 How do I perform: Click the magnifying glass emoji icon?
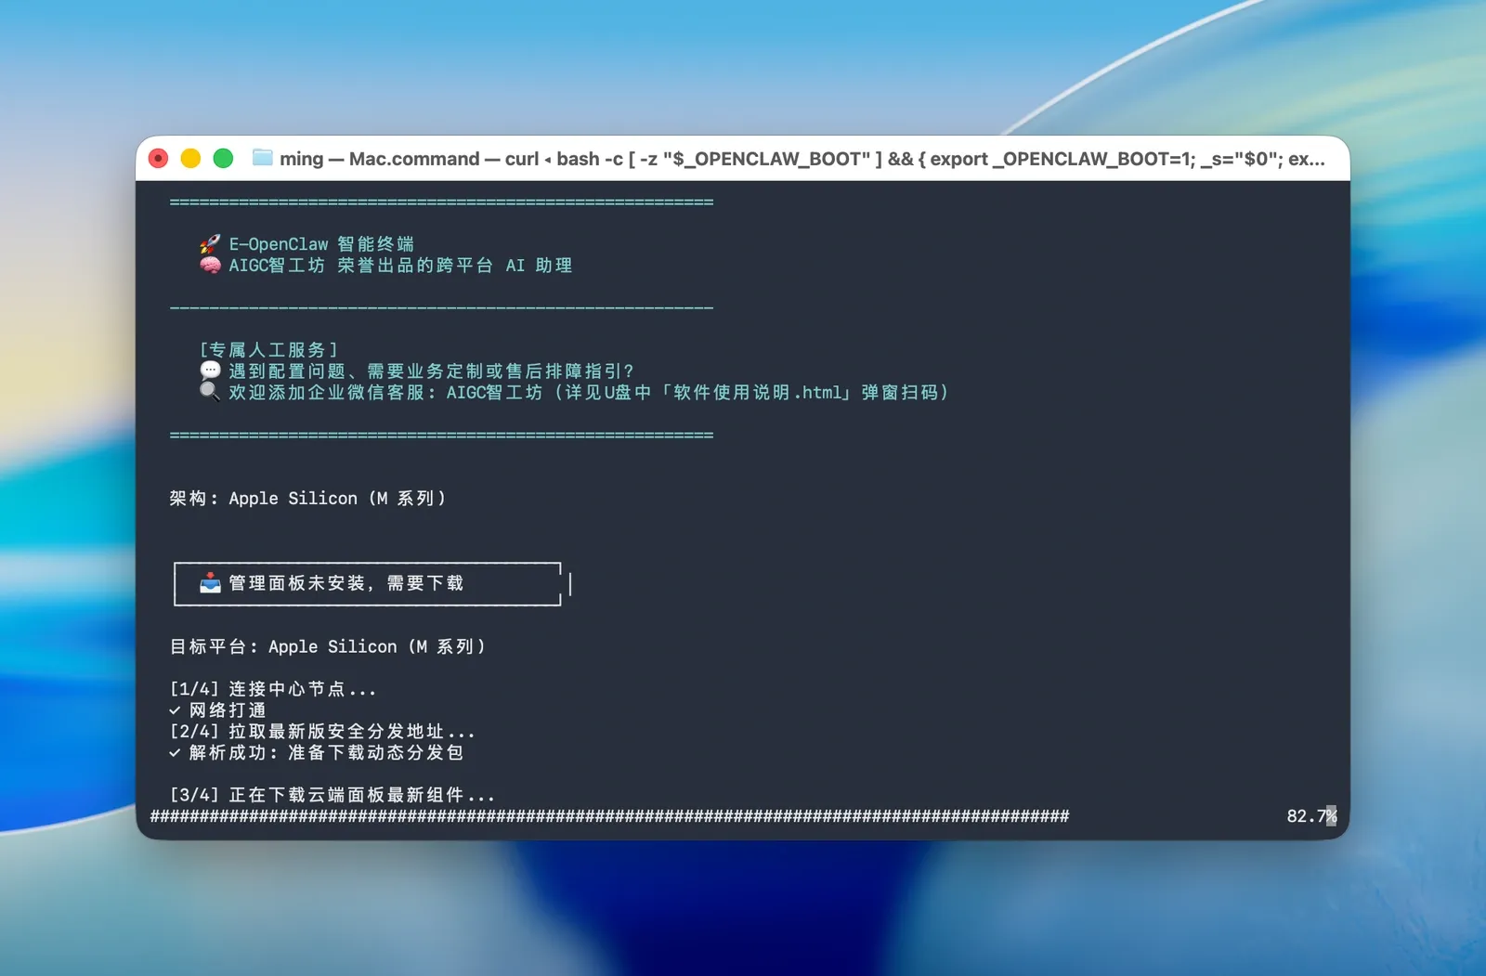(210, 392)
